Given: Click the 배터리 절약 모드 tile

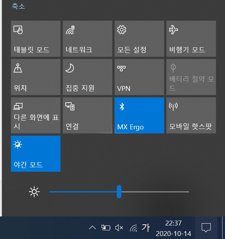Looking at the screenshot, I should coord(191,77).
